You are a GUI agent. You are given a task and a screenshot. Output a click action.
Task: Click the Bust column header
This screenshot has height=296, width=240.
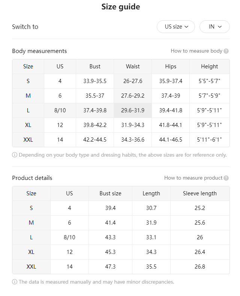pyautogui.click(x=95, y=66)
